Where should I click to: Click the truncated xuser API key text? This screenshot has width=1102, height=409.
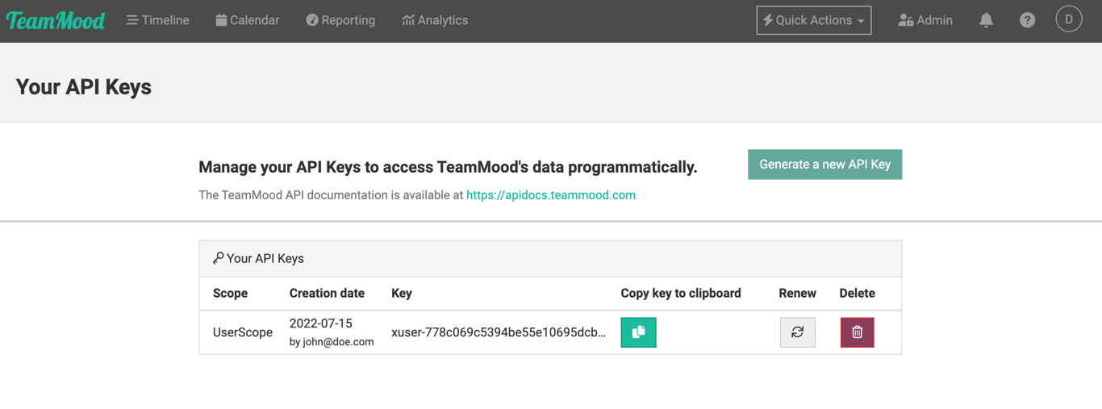pyautogui.click(x=499, y=332)
